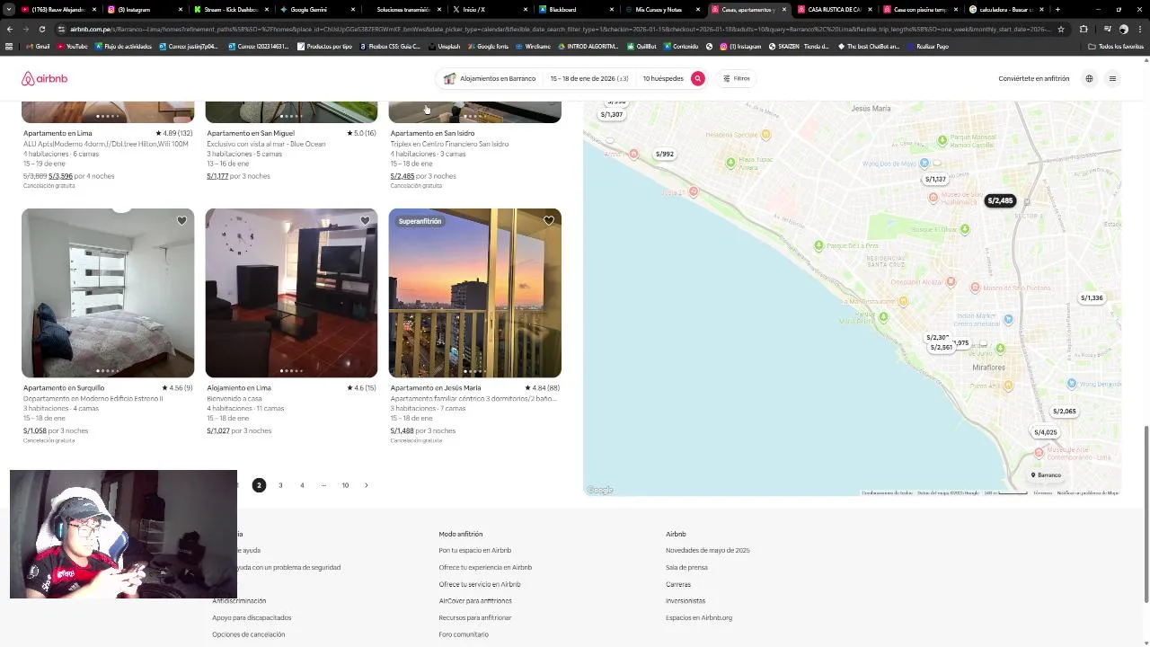Screen dimensions: 1150x647
Task: Open the Chrome extensions puzzle icon
Action: pos(1084,29)
